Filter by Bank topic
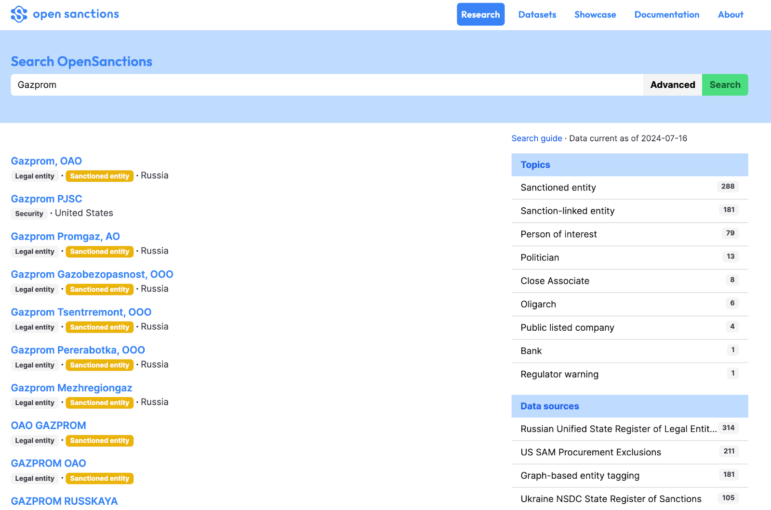The height and width of the screenshot is (510, 771). coord(629,351)
